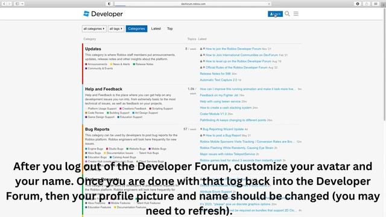Open the Help and Feedback category
The width and height of the screenshot is (386, 217).
click(104, 89)
